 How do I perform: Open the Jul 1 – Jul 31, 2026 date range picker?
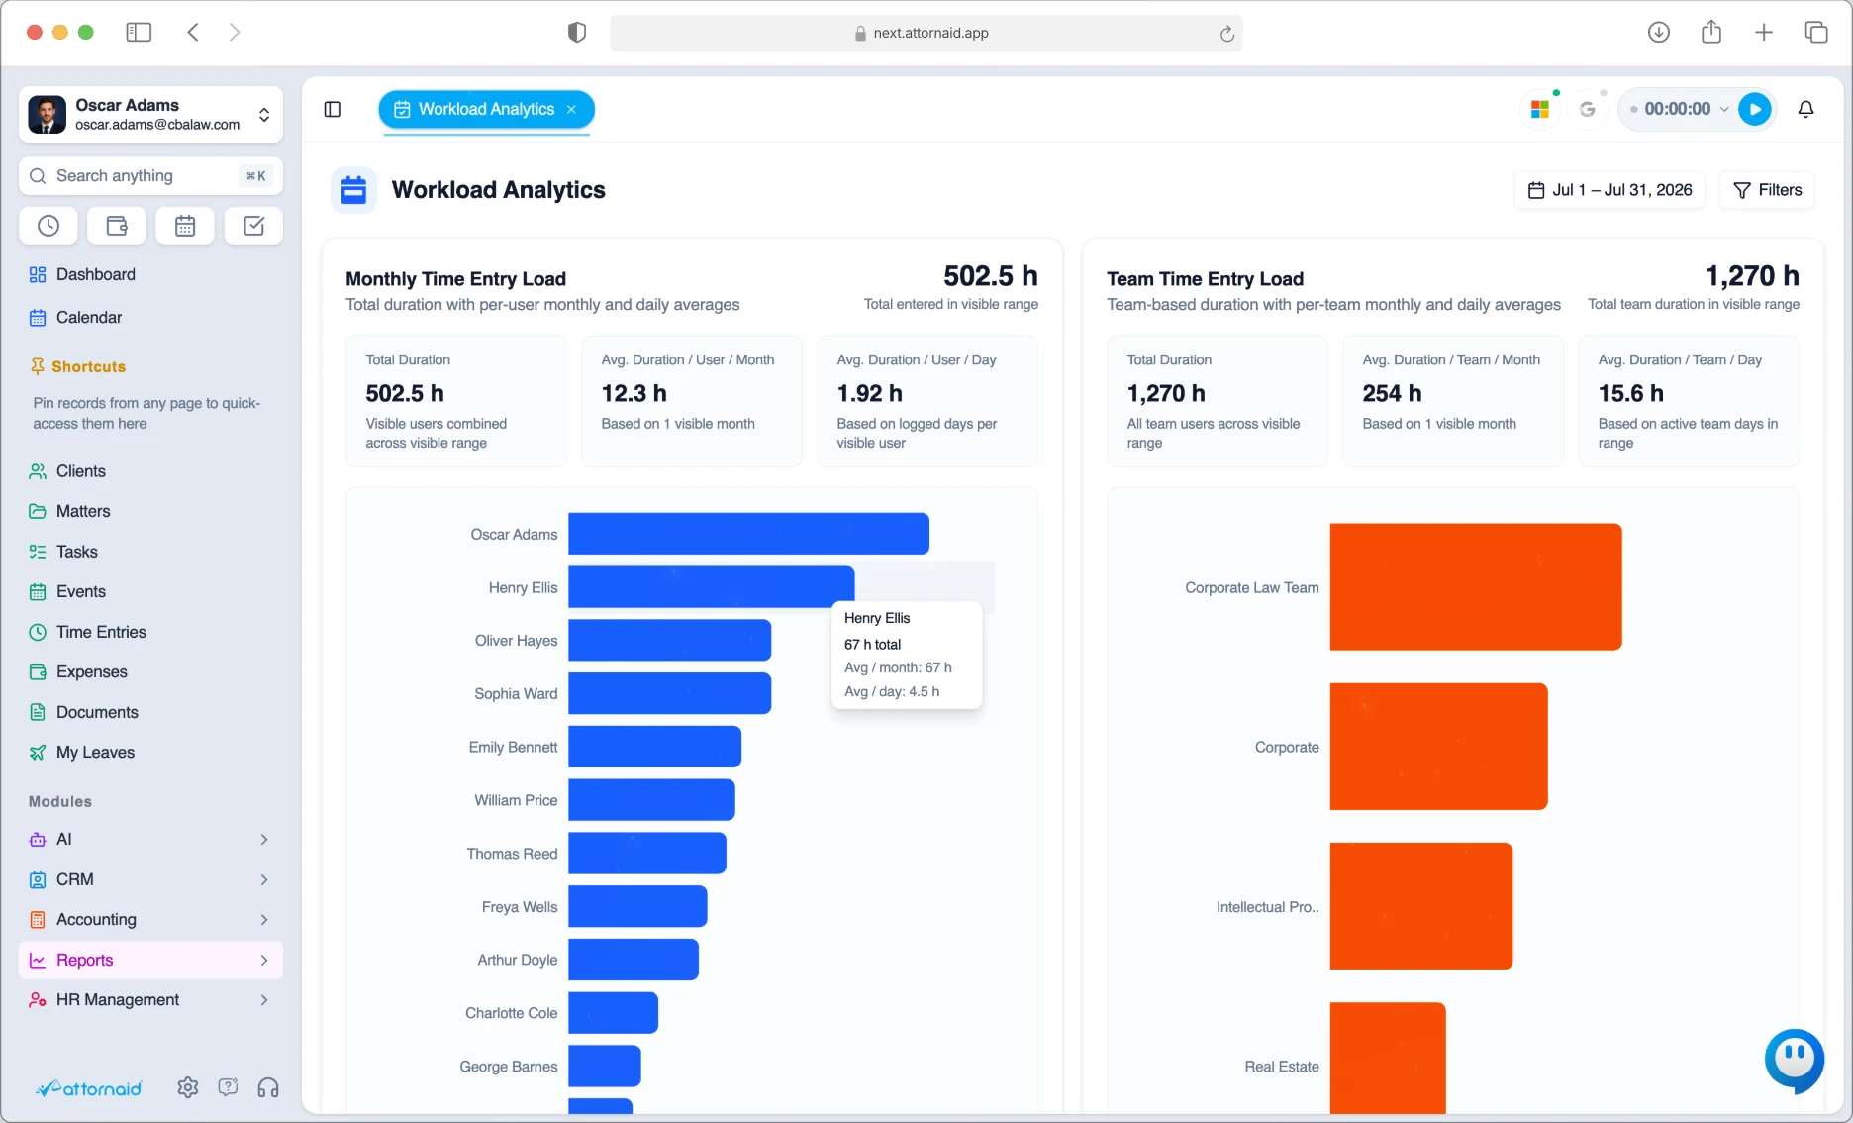coord(1609,190)
